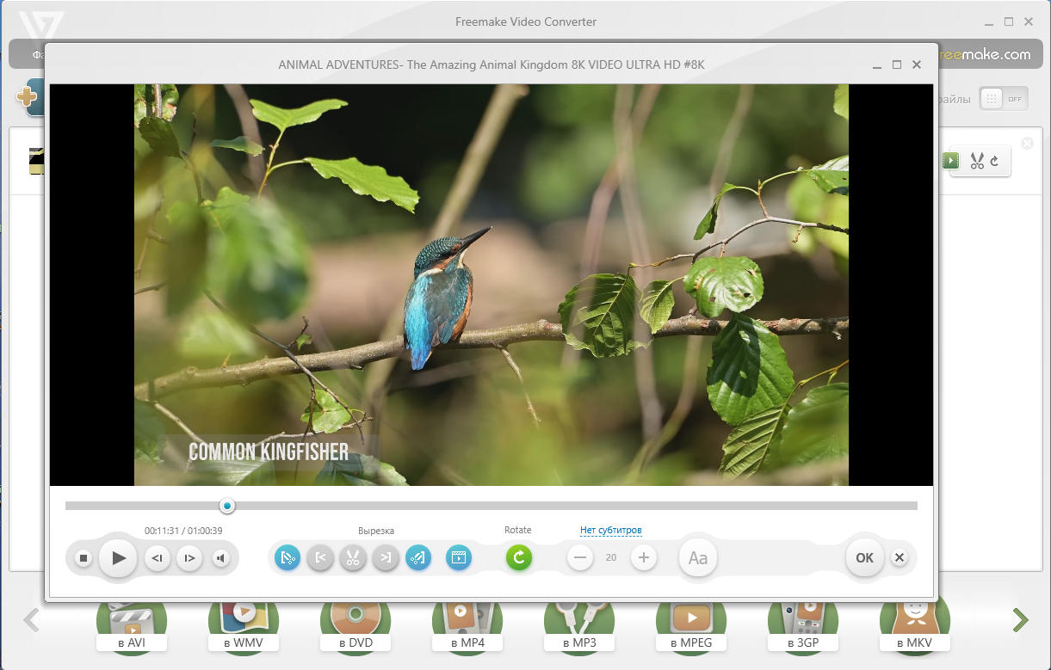Viewport: 1051px width, 670px height.
Task: Remove the file with the row's X icon
Action: (x=1027, y=144)
